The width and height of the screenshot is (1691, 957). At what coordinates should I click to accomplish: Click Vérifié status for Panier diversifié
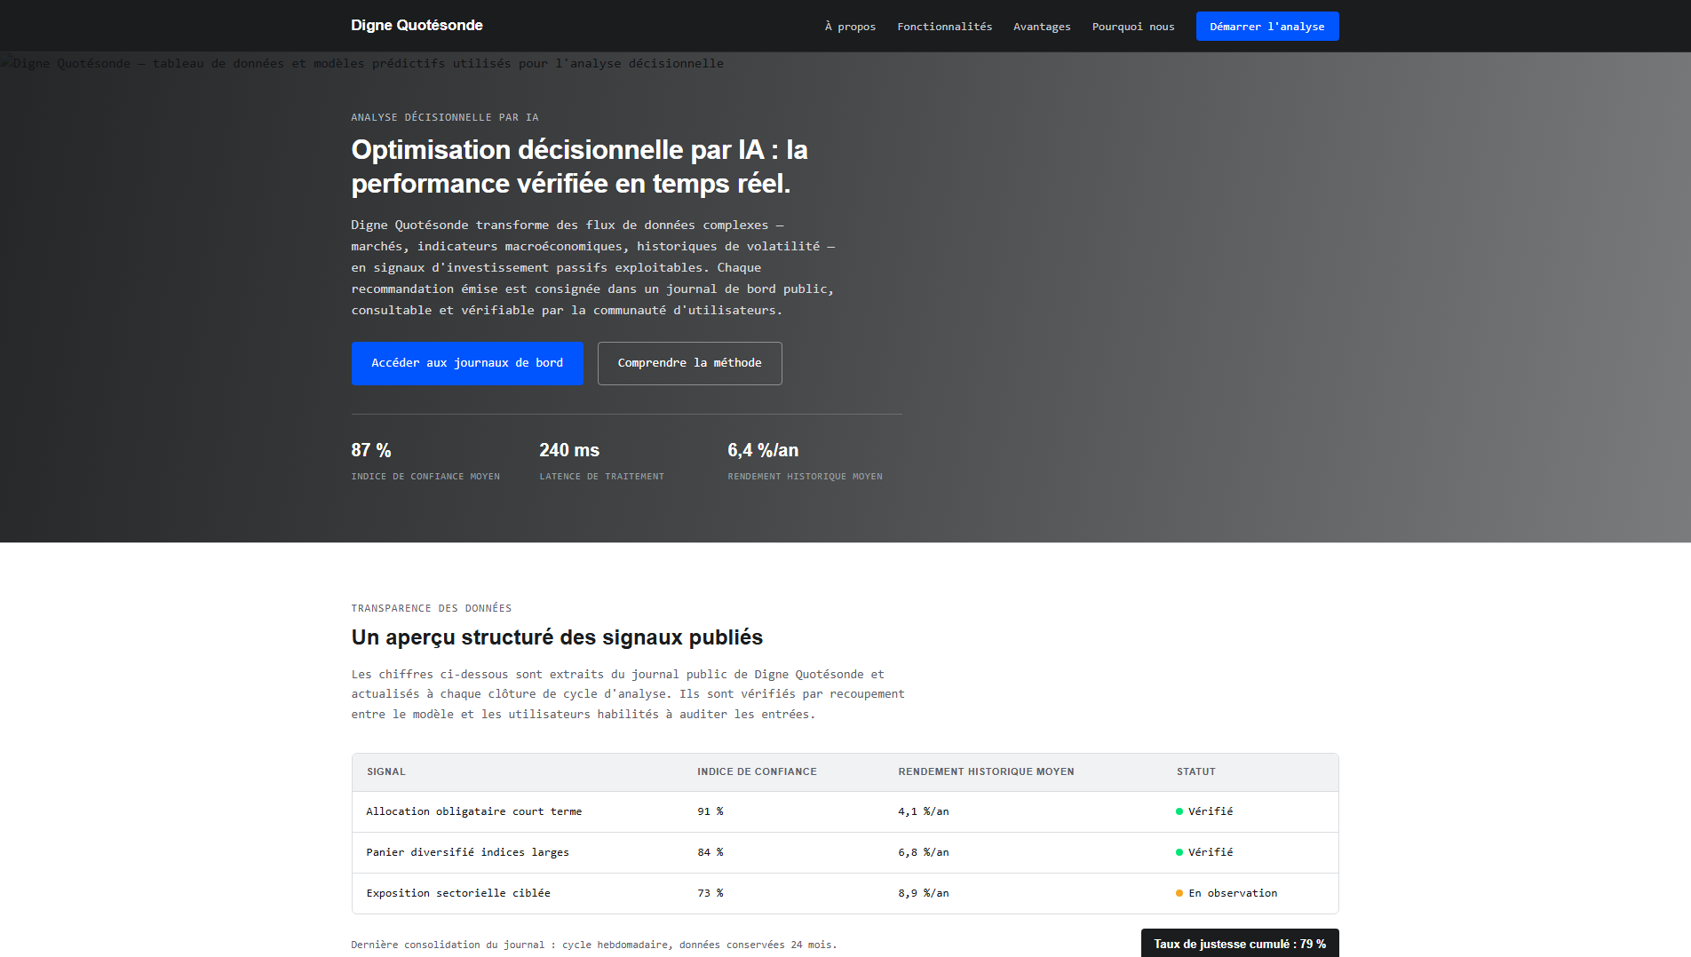(1204, 852)
